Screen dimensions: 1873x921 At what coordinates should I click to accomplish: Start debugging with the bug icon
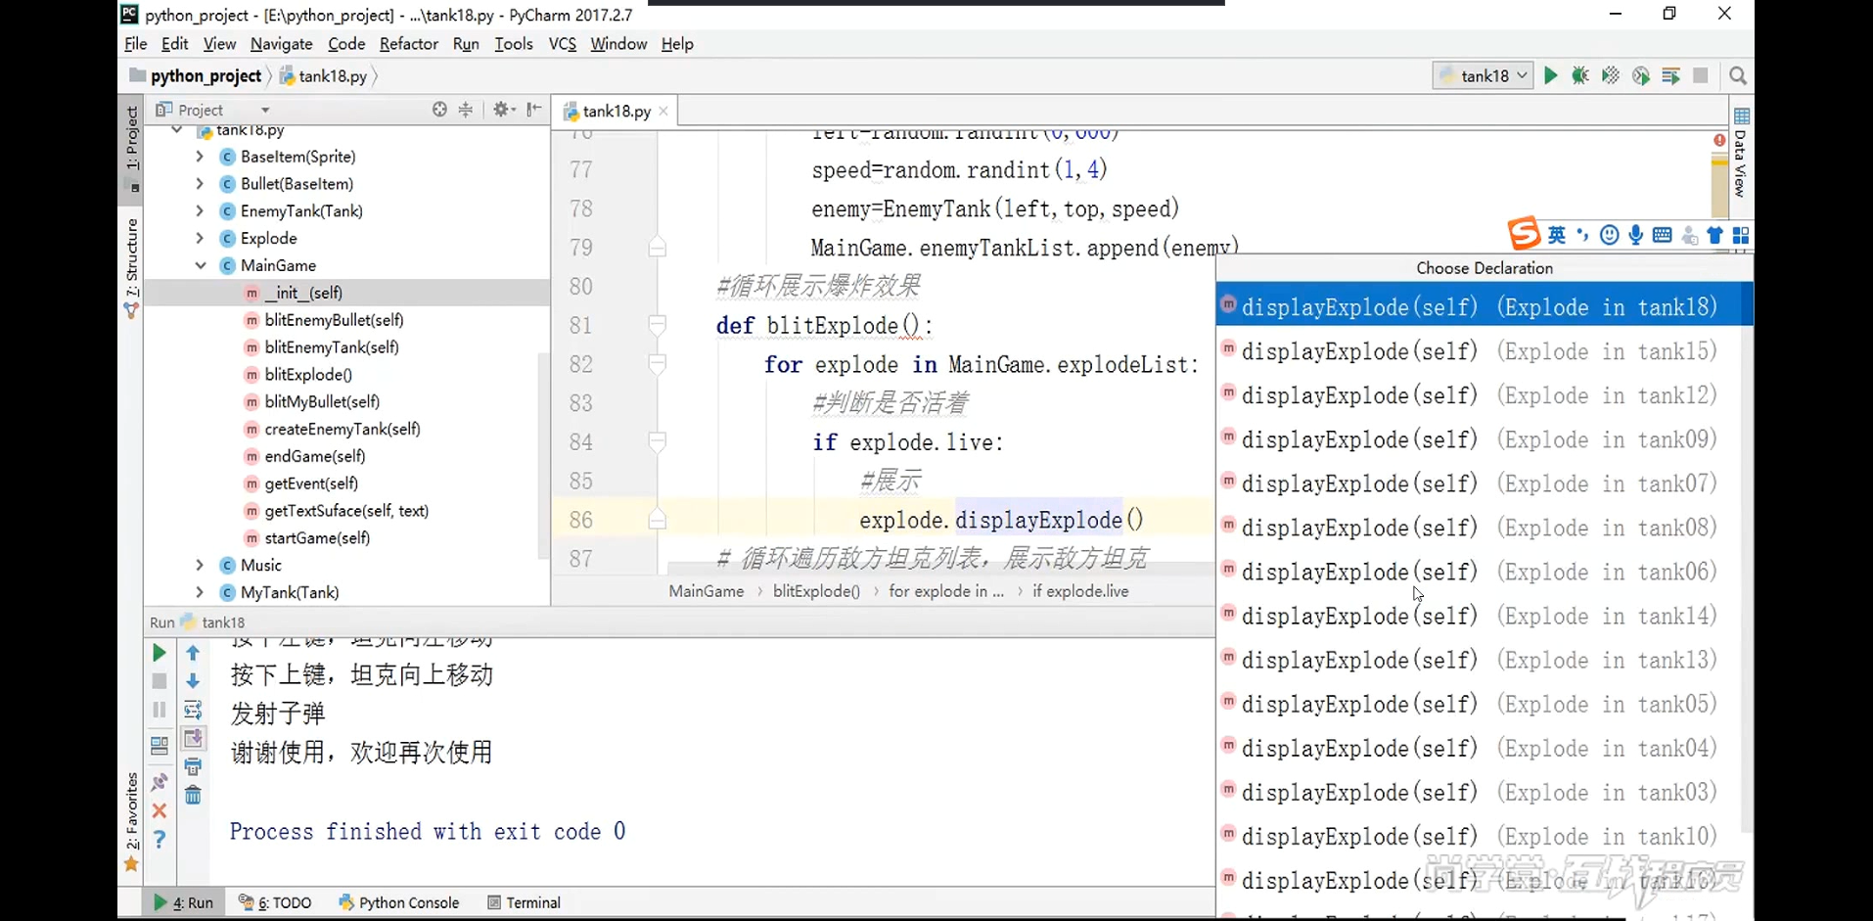[x=1579, y=75]
